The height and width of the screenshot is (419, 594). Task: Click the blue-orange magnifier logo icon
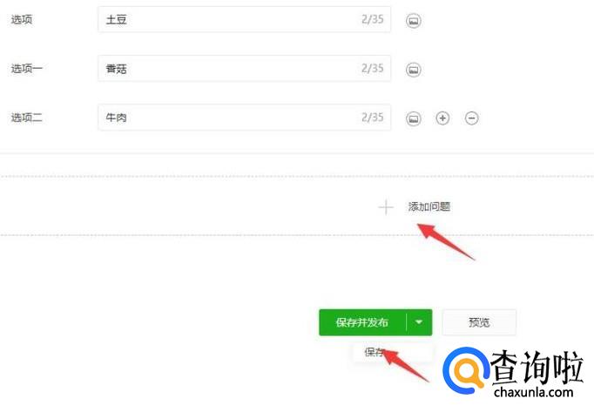(466, 370)
